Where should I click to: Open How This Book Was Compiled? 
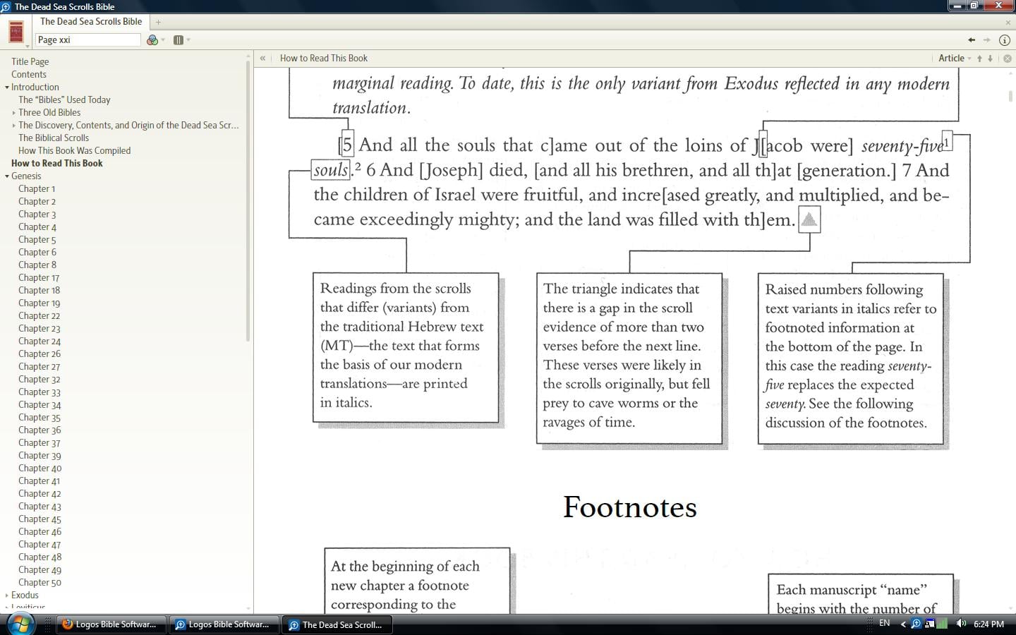click(74, 151)
